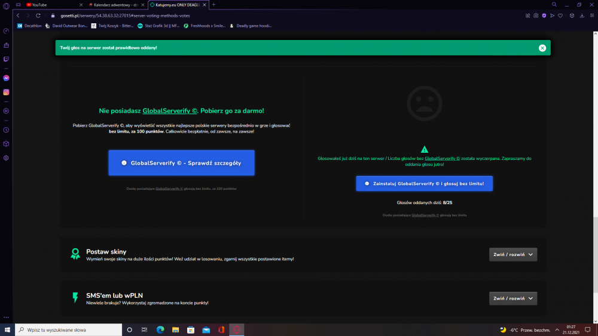This screenshot has width=598, height=336.
Task: Reload the gosetti.pl page
Action: point(38,16)
